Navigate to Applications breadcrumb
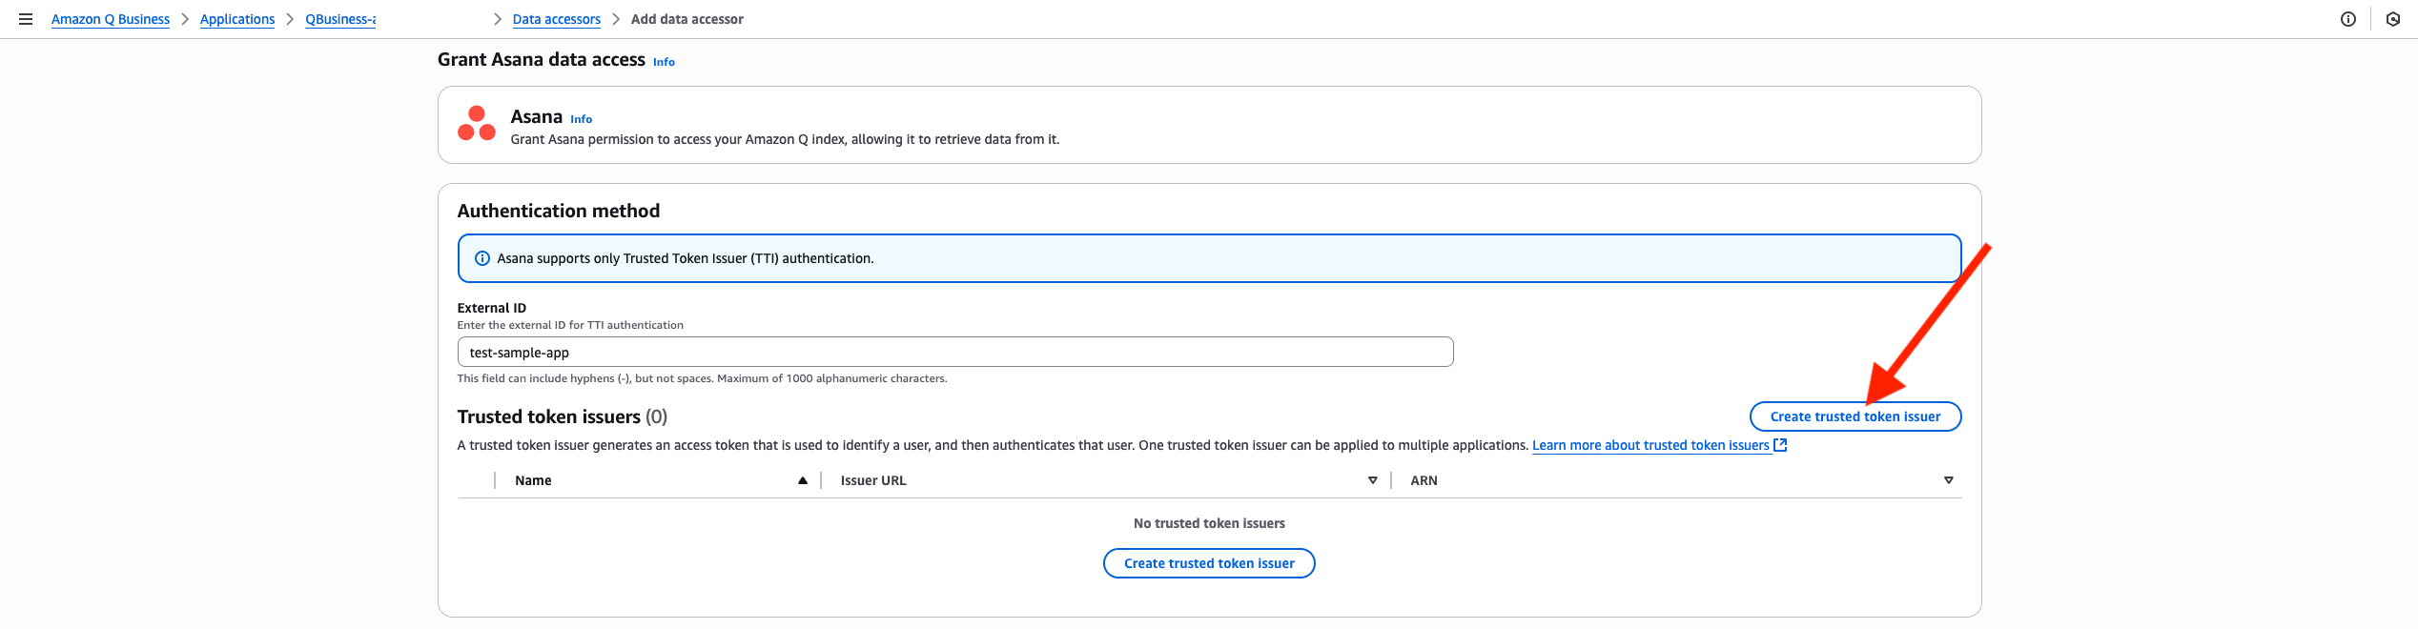2418x629 pixels. pos(237,19)
